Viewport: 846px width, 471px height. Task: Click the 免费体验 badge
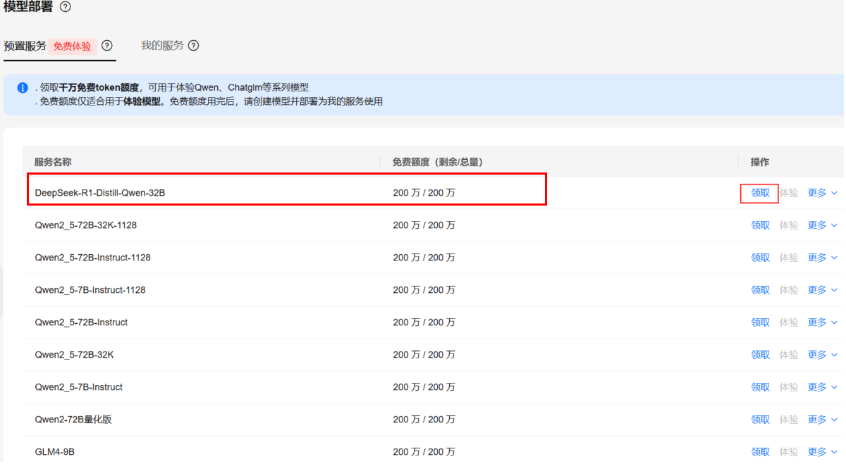[72, 46]
